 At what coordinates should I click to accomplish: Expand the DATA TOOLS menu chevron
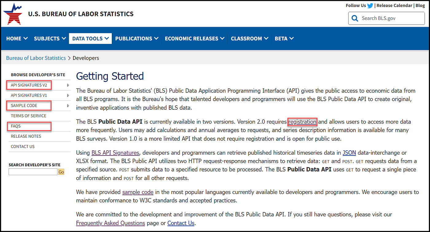(x=107, y=38)
